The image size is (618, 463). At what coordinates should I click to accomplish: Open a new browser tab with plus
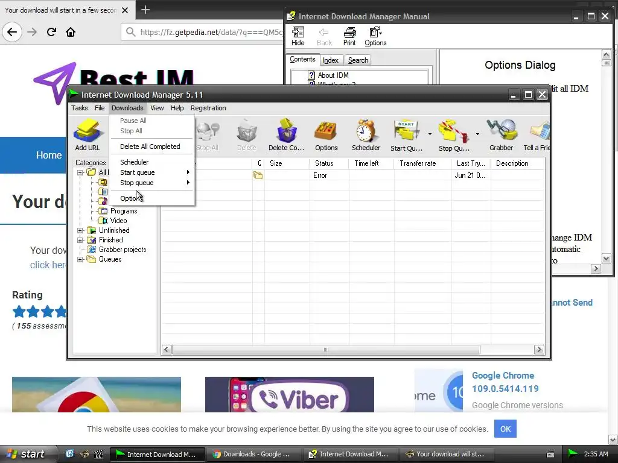click(x=145, y=10)
